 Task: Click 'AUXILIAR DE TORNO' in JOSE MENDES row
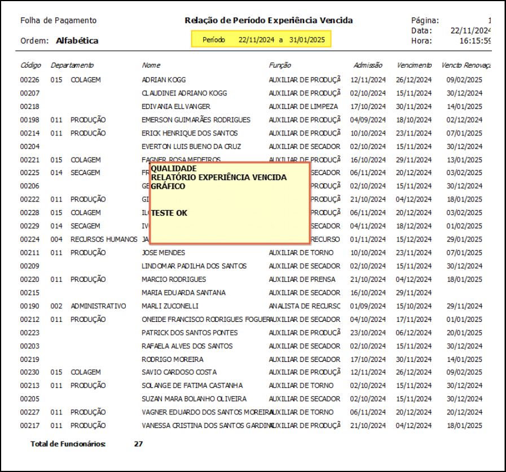click(x=301, y=252)
